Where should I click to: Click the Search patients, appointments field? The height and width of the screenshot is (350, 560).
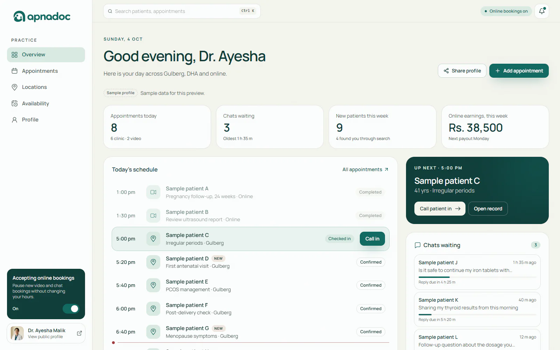click(182, 11)
